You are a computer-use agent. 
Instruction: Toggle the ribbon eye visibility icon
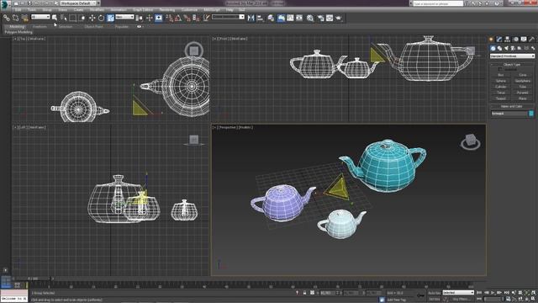(139, 26)
